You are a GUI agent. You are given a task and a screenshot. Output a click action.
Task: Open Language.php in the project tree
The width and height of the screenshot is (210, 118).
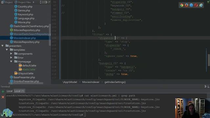click(x=26, y=18)
